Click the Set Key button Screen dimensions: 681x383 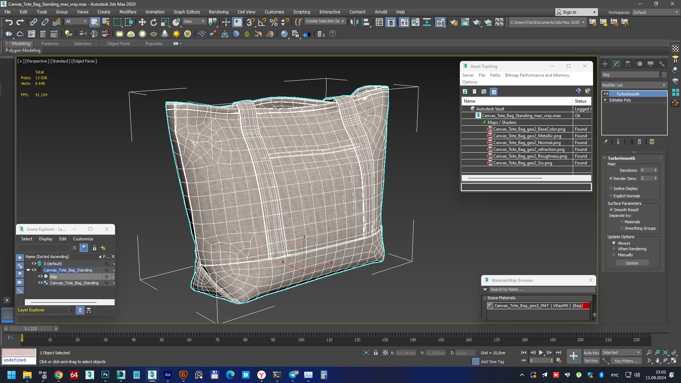pyautogui.click(x=591, y=361)
